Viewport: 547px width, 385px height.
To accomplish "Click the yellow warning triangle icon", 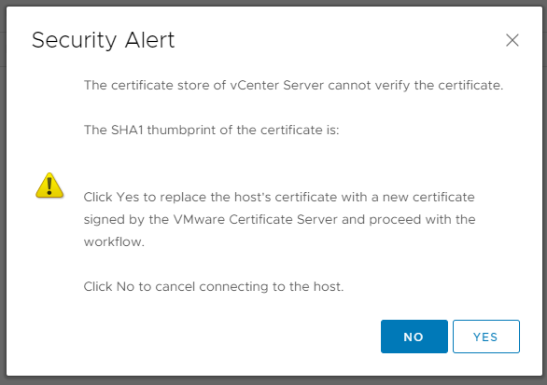I will (x=49, y=186).
